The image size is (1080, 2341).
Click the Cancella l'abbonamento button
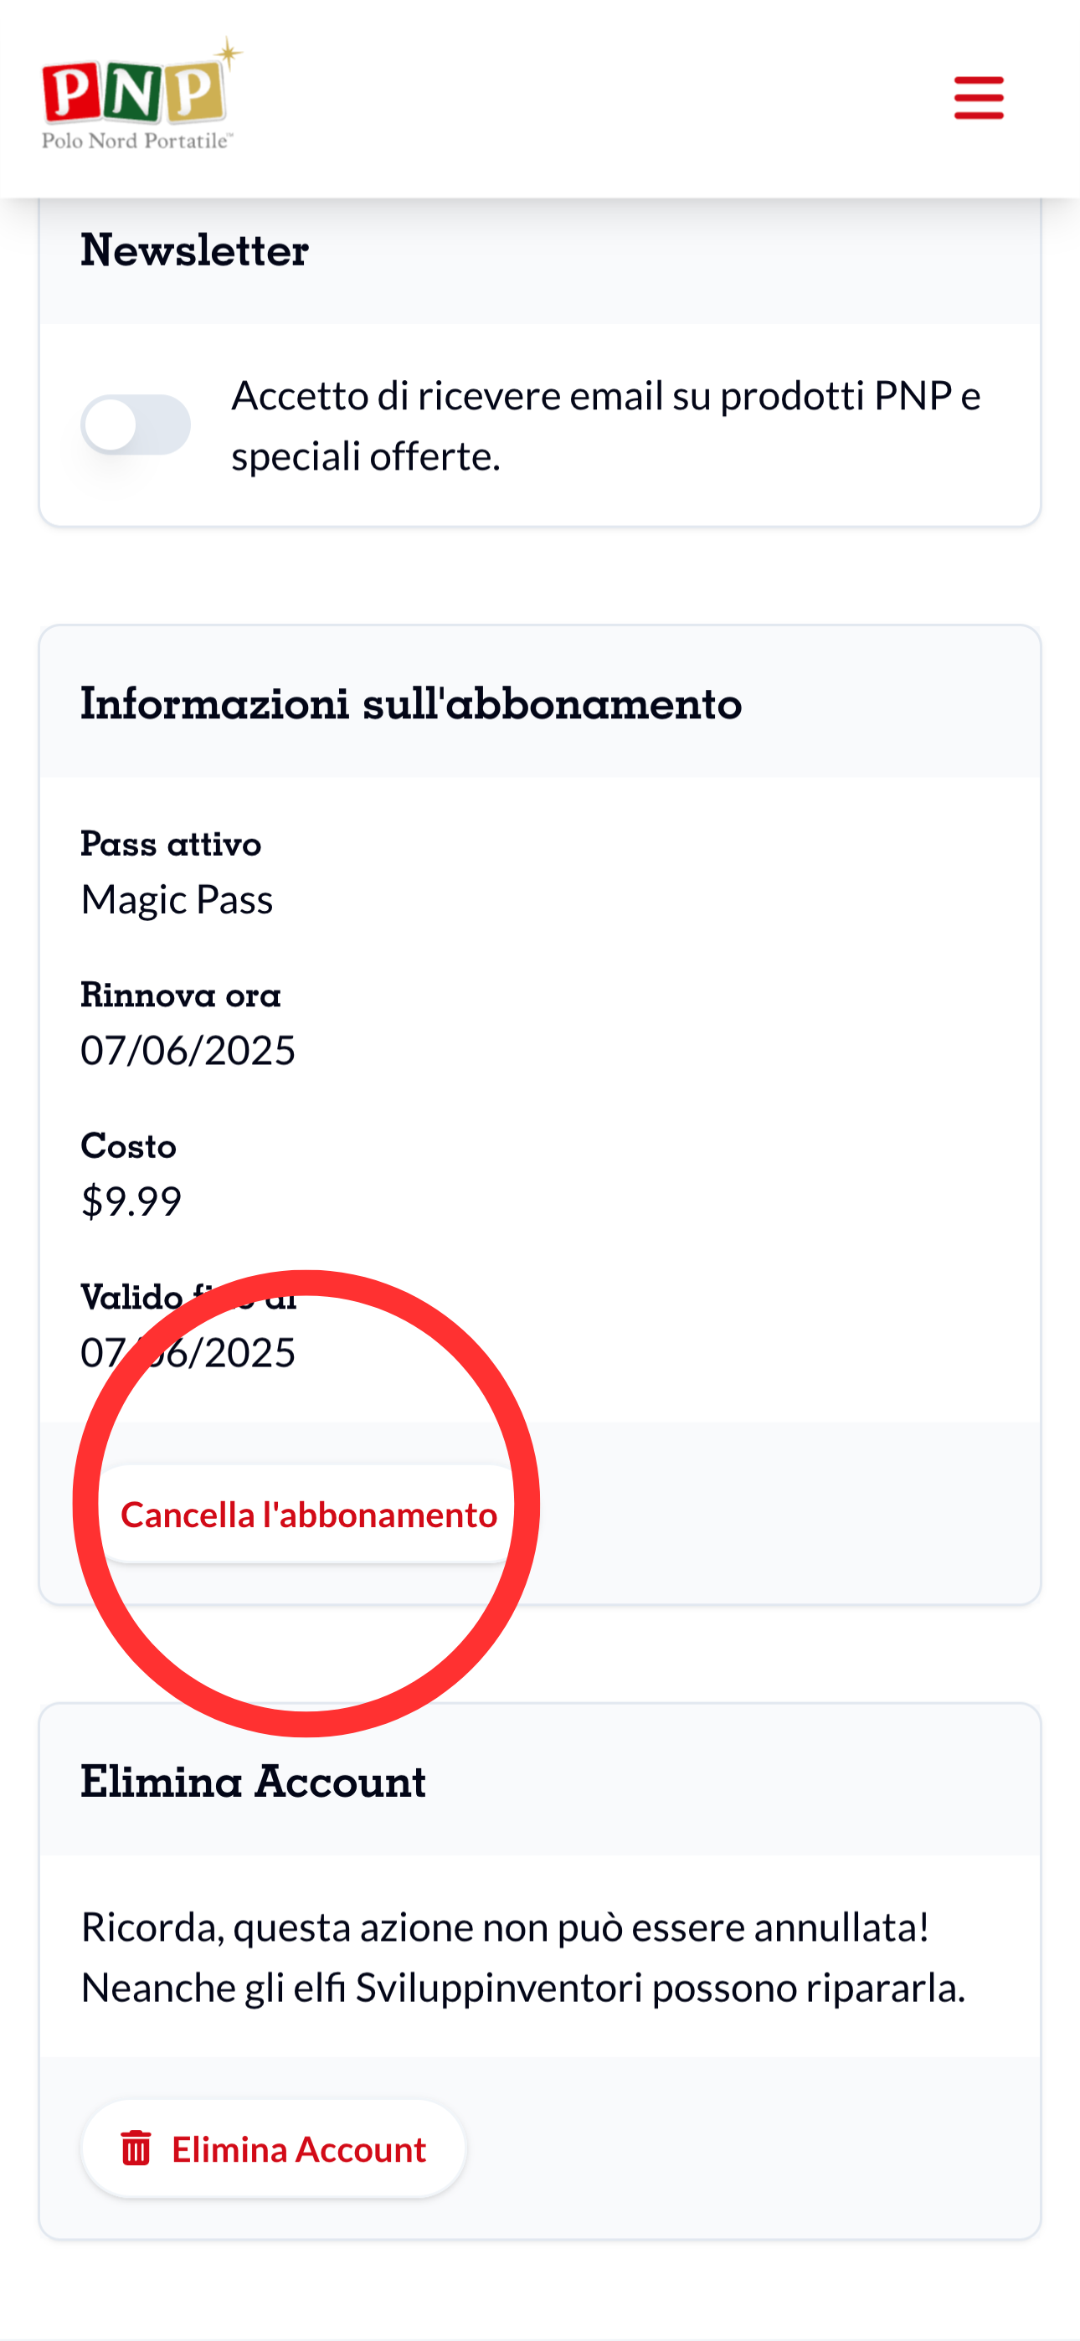[309, 1514]
